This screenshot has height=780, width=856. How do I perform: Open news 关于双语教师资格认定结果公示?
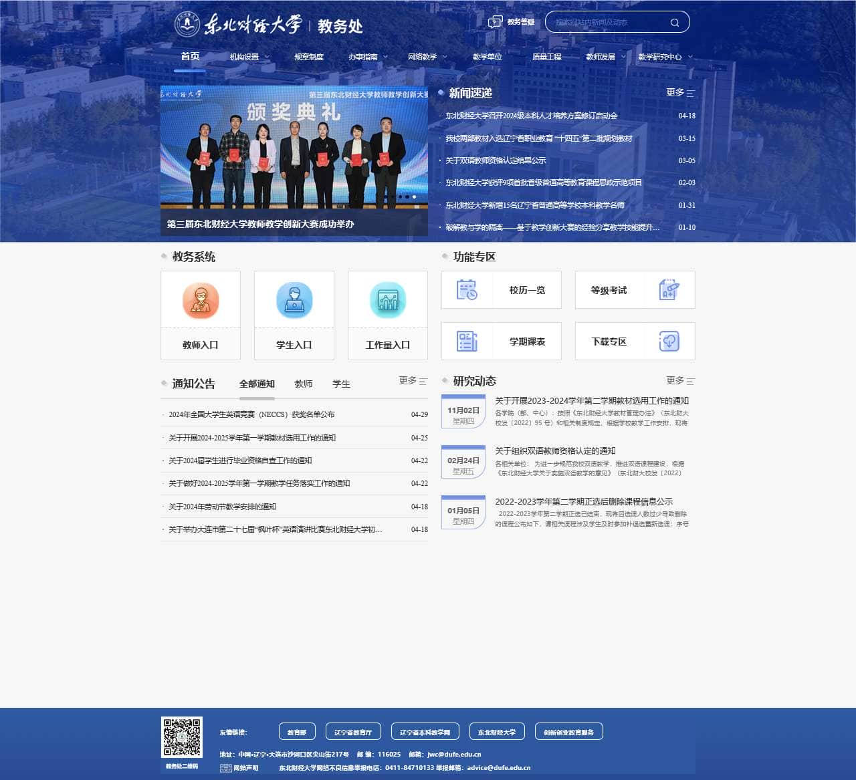click(x=496, y=160)
